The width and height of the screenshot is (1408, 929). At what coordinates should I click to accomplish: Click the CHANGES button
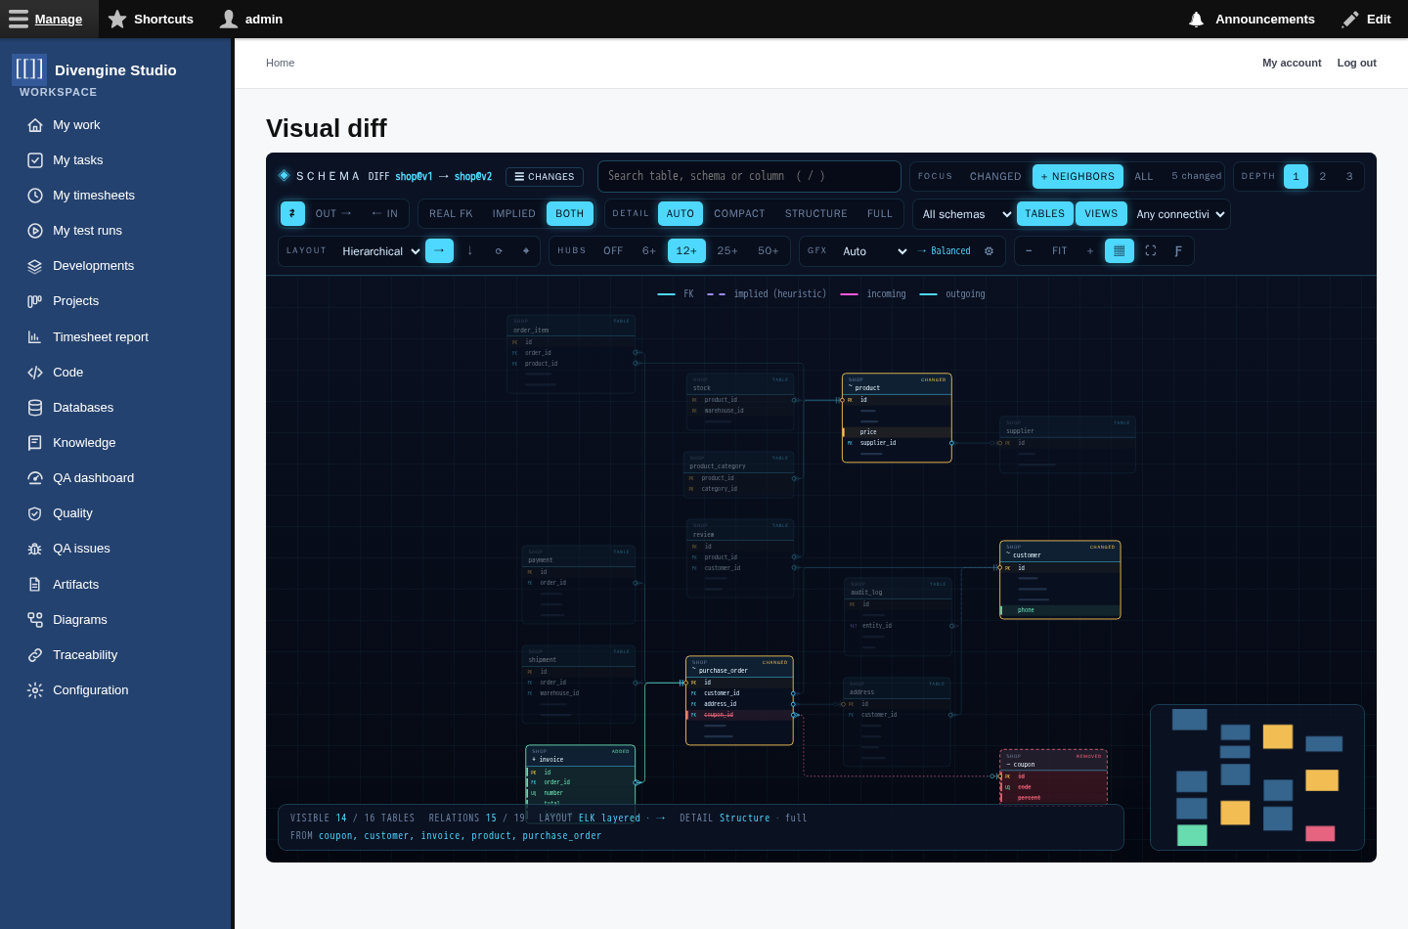point(545,177)
